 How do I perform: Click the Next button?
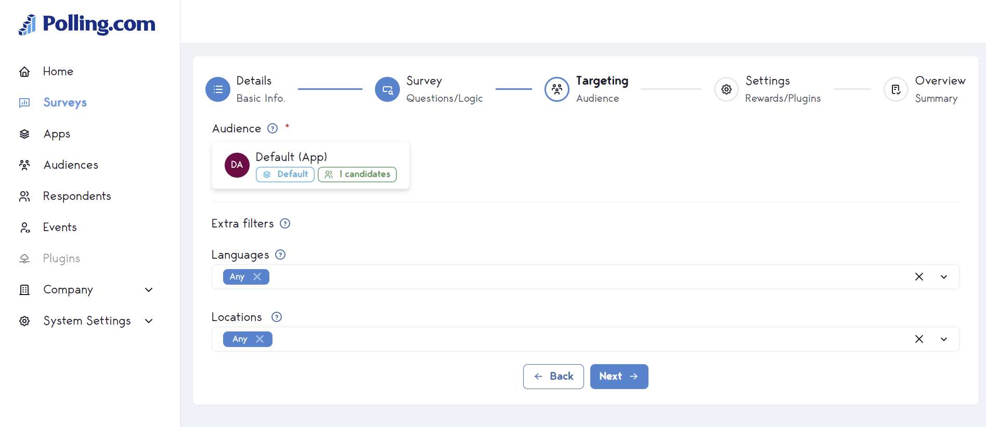[x=619, y=377]
